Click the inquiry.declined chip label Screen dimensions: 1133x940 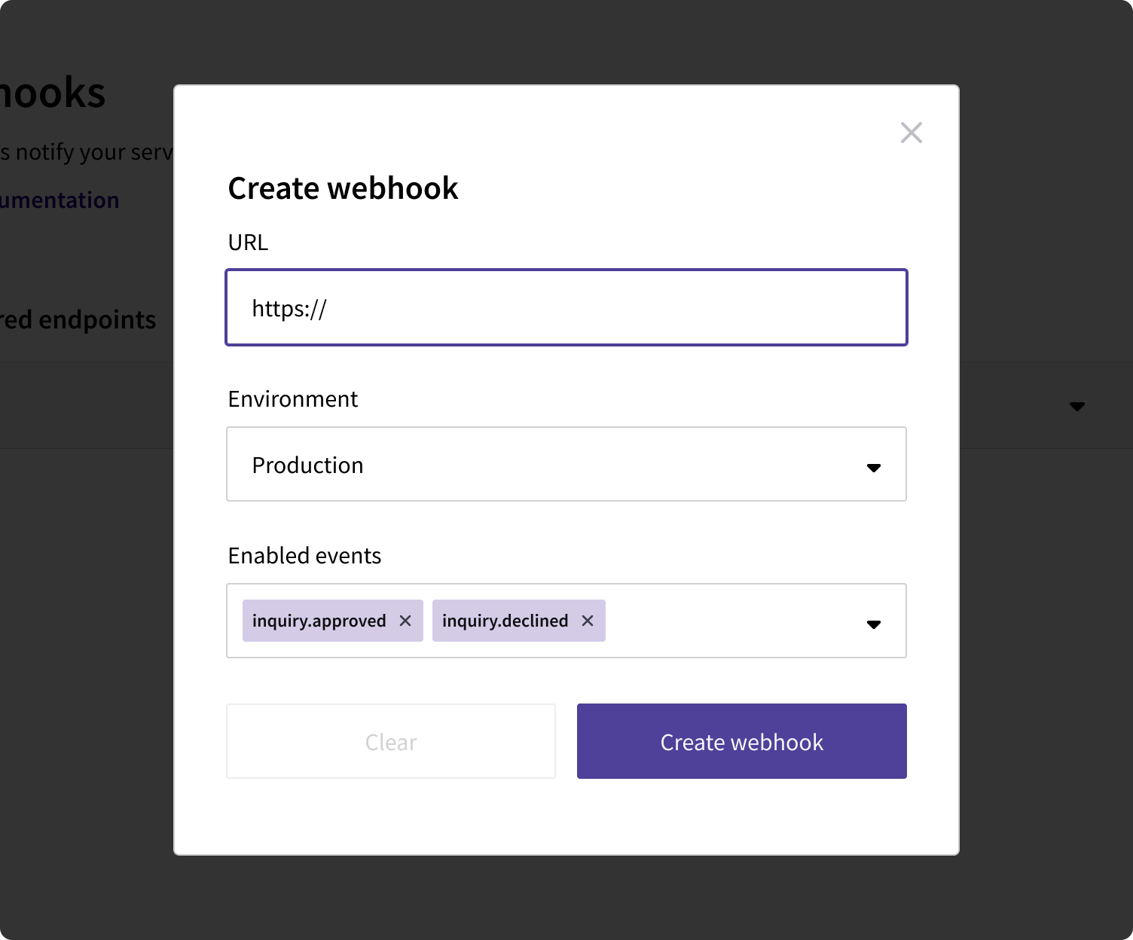(505, 621)
